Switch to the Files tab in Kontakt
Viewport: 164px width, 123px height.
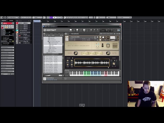(x=44, y=34)
